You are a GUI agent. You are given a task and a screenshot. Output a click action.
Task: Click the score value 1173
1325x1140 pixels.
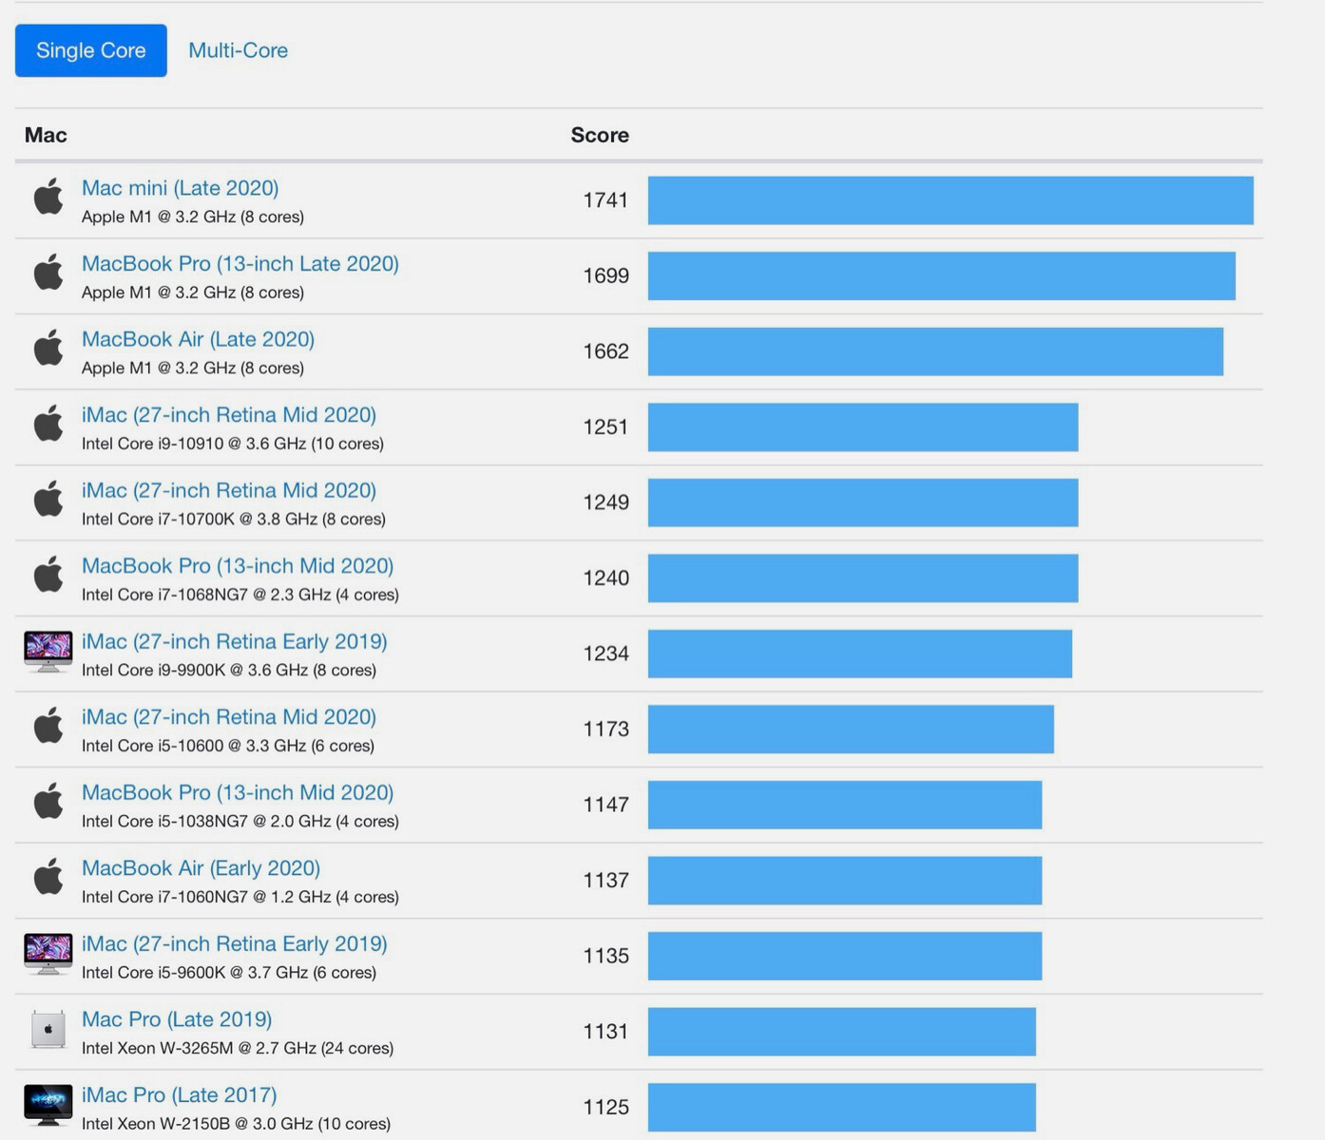pyautogui.click(x=605, y=729)
